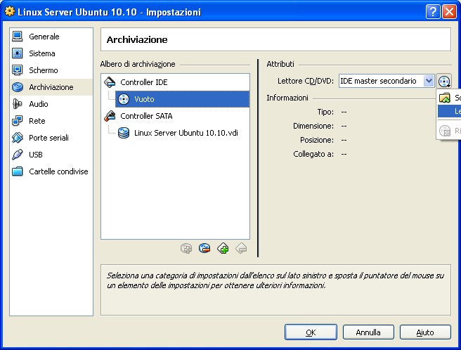Click the CD disc setup icon button
The height and width of the screenshot is (350, 461).
click(x=444, y=82)
